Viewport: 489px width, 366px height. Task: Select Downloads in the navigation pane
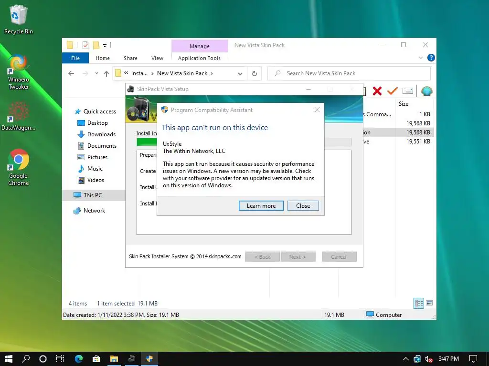[x=96, y=134]
